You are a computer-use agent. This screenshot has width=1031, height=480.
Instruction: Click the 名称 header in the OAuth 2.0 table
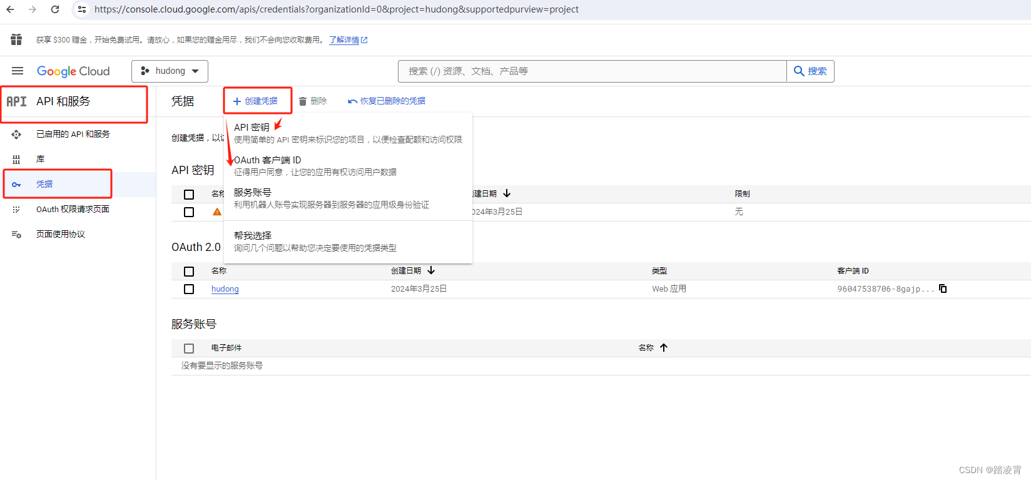pos(219,271)
